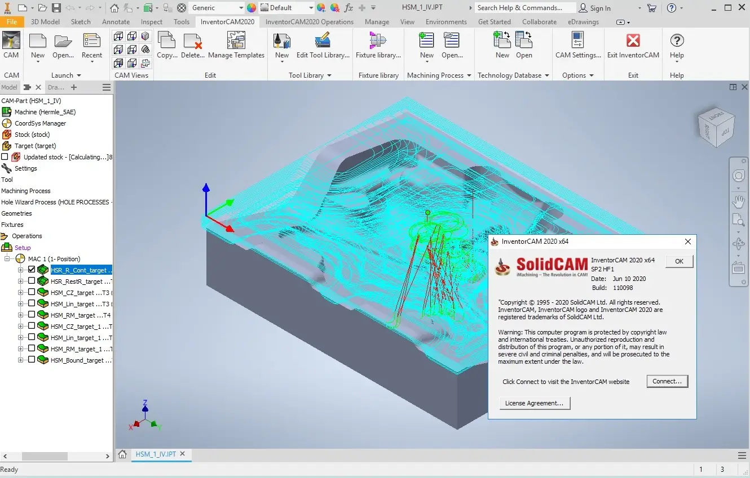Image resolution: width=750 pixels, height=478 pixels.
Task: Open the Fixture library
Action: tap(378, 46)
